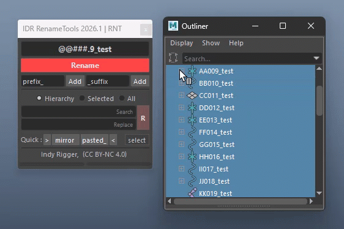344x229 pixels.
Task: Click the Outliner search filter bracket icon
Action: coord(173,58)
